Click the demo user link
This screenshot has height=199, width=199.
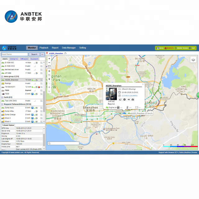pos(160,48)
